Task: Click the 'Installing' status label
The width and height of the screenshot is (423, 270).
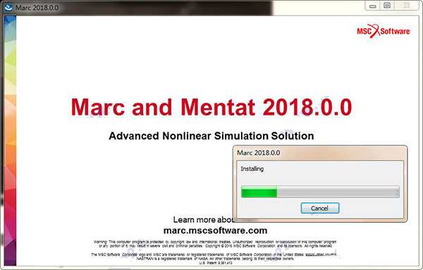Action: coord(252,169)
